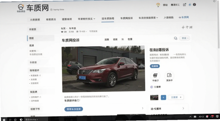This screenshot has height=121, width=220.
Task: Select the top sidebar item
Action: [32, 29]
